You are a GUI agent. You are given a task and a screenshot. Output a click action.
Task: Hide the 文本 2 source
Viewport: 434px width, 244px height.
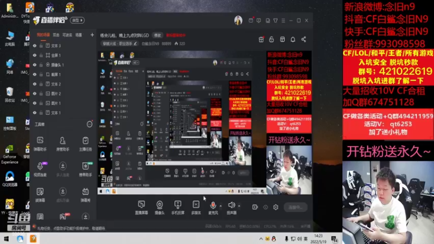point(35,84)
